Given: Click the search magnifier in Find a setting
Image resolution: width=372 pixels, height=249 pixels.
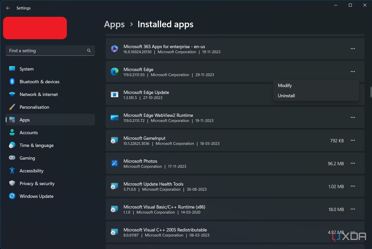Looking at the screenshot, I should [89, 51].
